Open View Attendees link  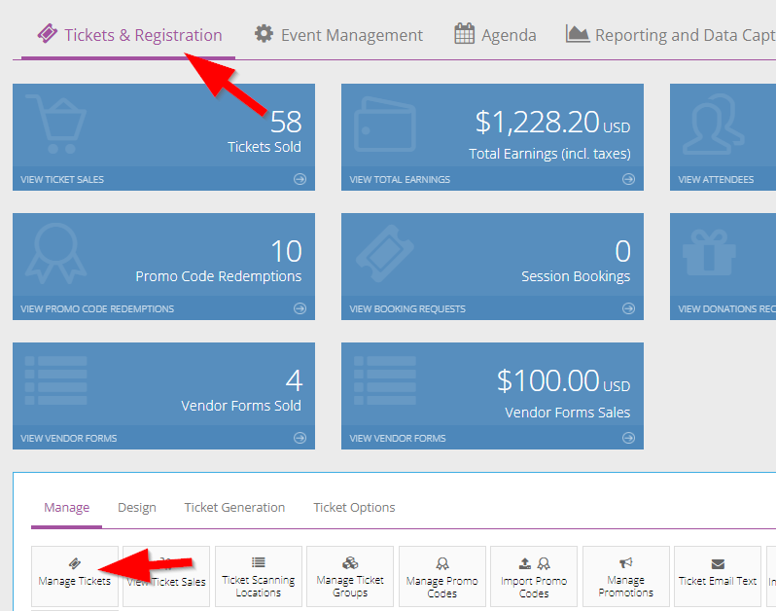point(716,179)
